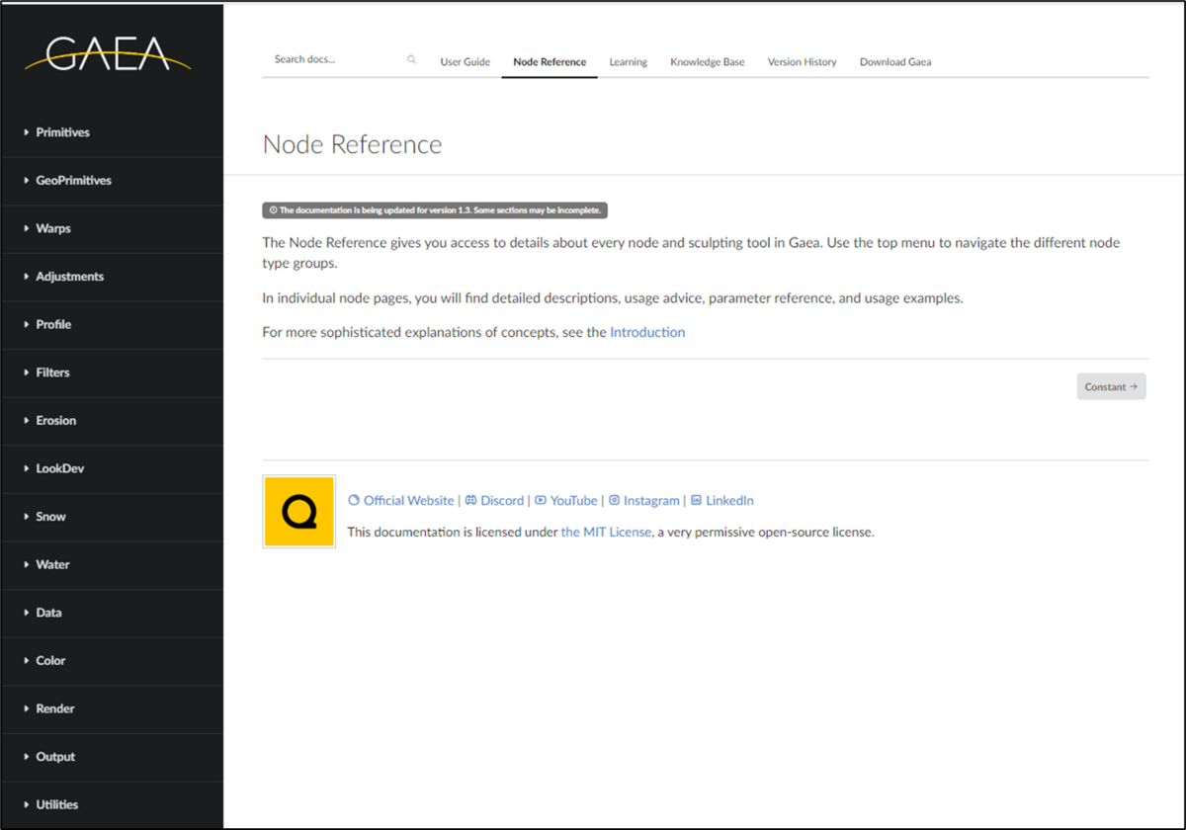Click the version 1.3 documentation notice badge
The width and height of the screenshot is (1186, 830).
(x=435, y=210)
